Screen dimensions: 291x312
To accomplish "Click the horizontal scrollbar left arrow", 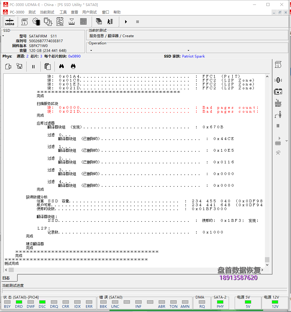I will tap(6, 270).
